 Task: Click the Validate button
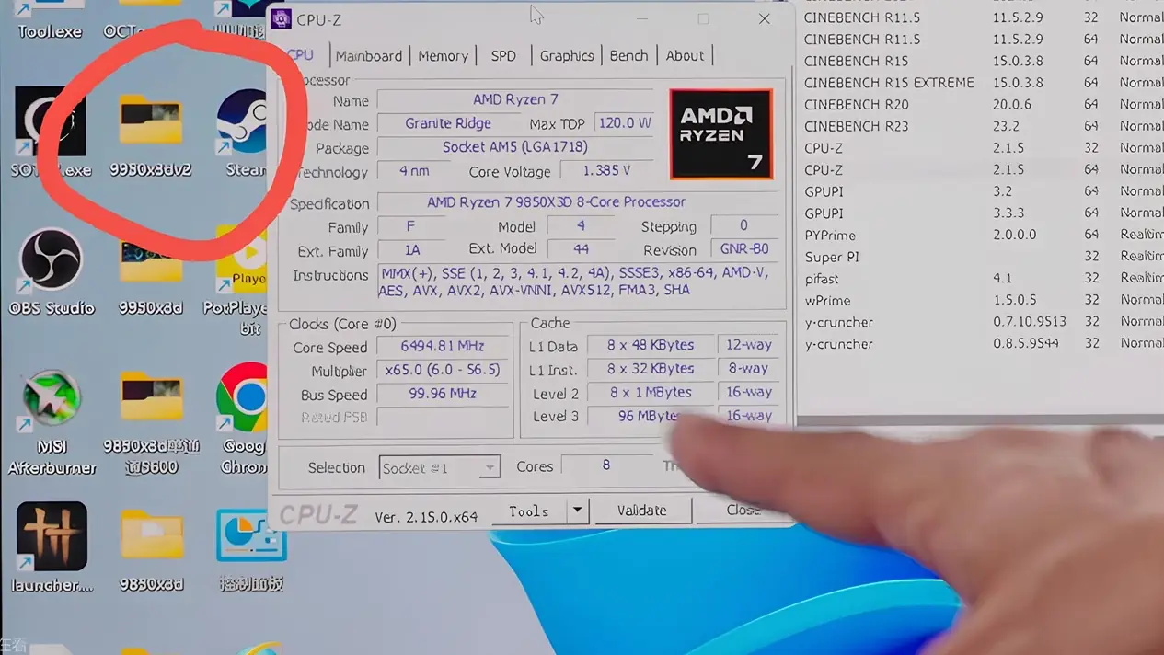[x=641, y=511]
